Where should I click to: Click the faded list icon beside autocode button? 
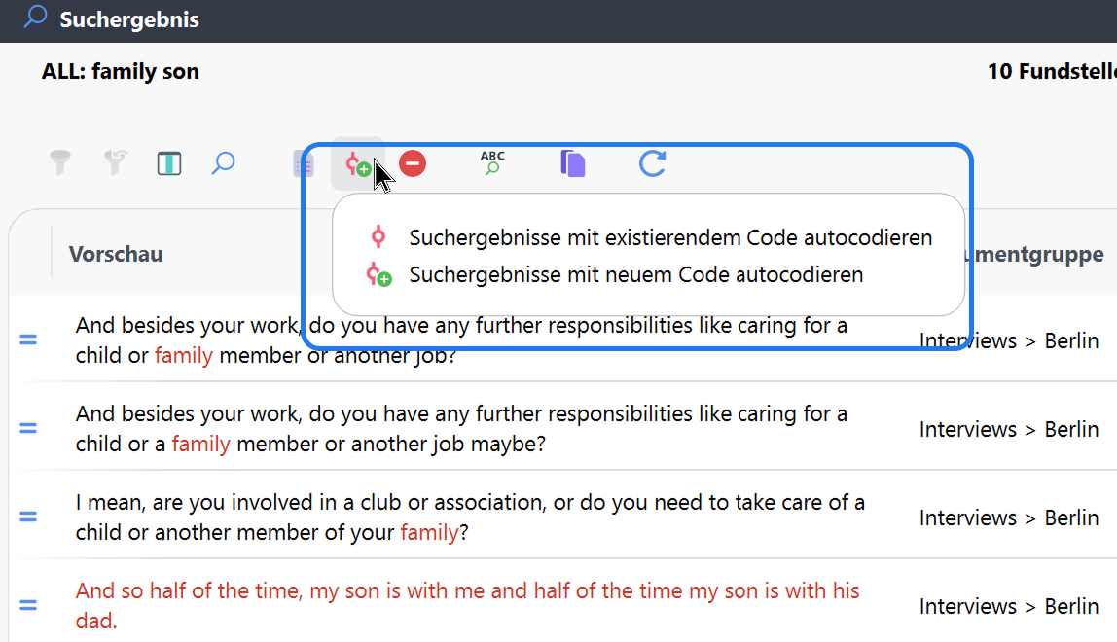pos(305,164)
